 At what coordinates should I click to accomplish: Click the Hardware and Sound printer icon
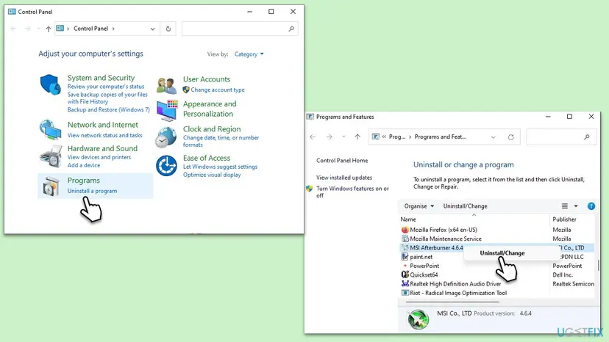[x=51, y=156]
